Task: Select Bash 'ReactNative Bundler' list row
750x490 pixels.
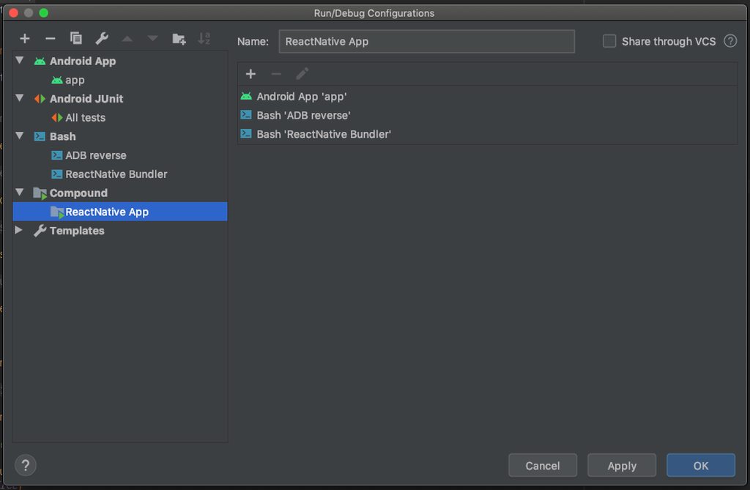Action: pyautogui.click(x=487, y=134)
